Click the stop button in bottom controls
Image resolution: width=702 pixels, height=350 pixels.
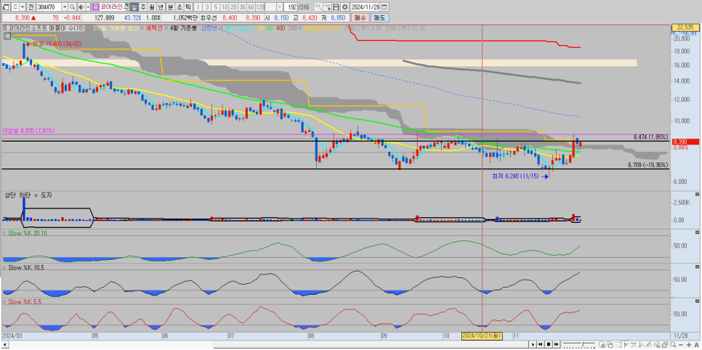549,344
